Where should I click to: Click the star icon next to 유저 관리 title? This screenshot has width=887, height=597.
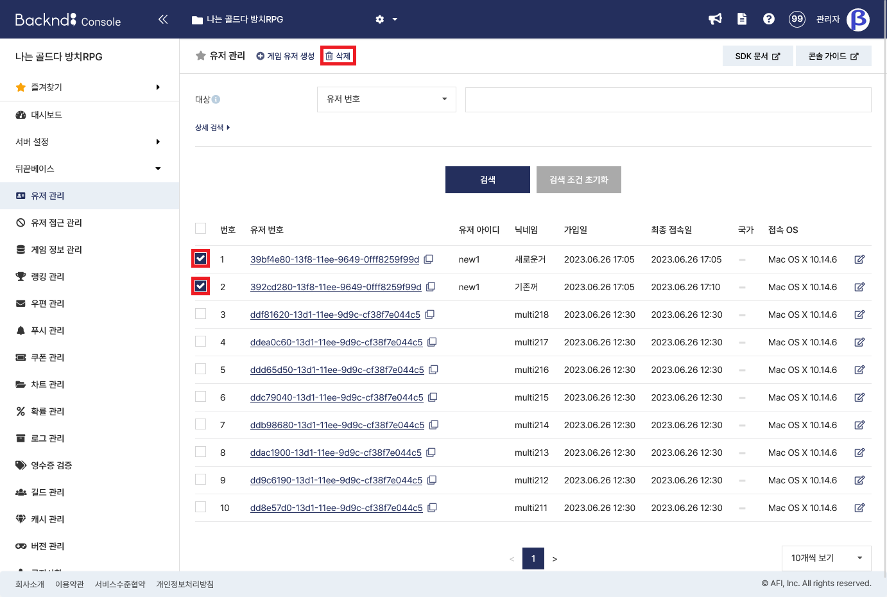201,56
